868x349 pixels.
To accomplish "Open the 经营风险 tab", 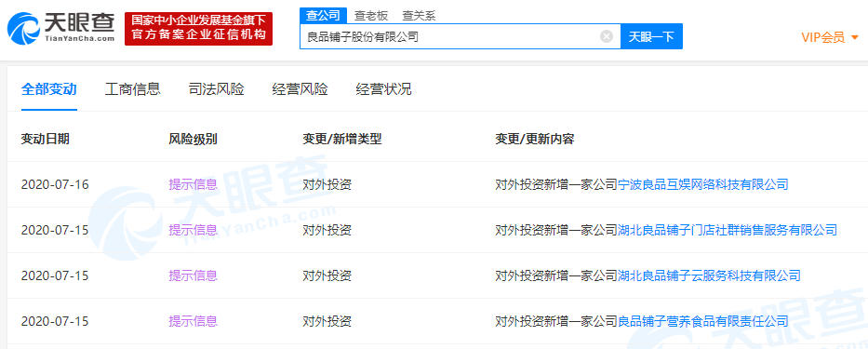I will pyautogui.click(x=300, y=89).
